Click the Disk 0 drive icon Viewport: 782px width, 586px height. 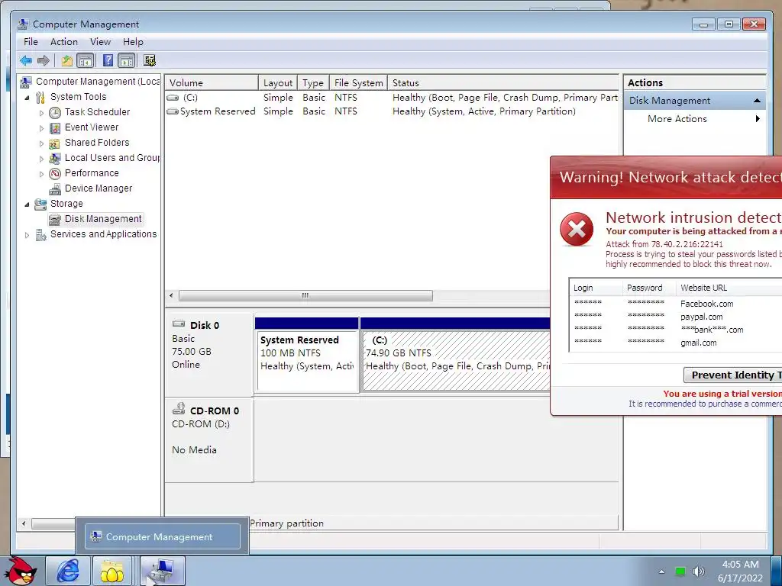point(179,324)
